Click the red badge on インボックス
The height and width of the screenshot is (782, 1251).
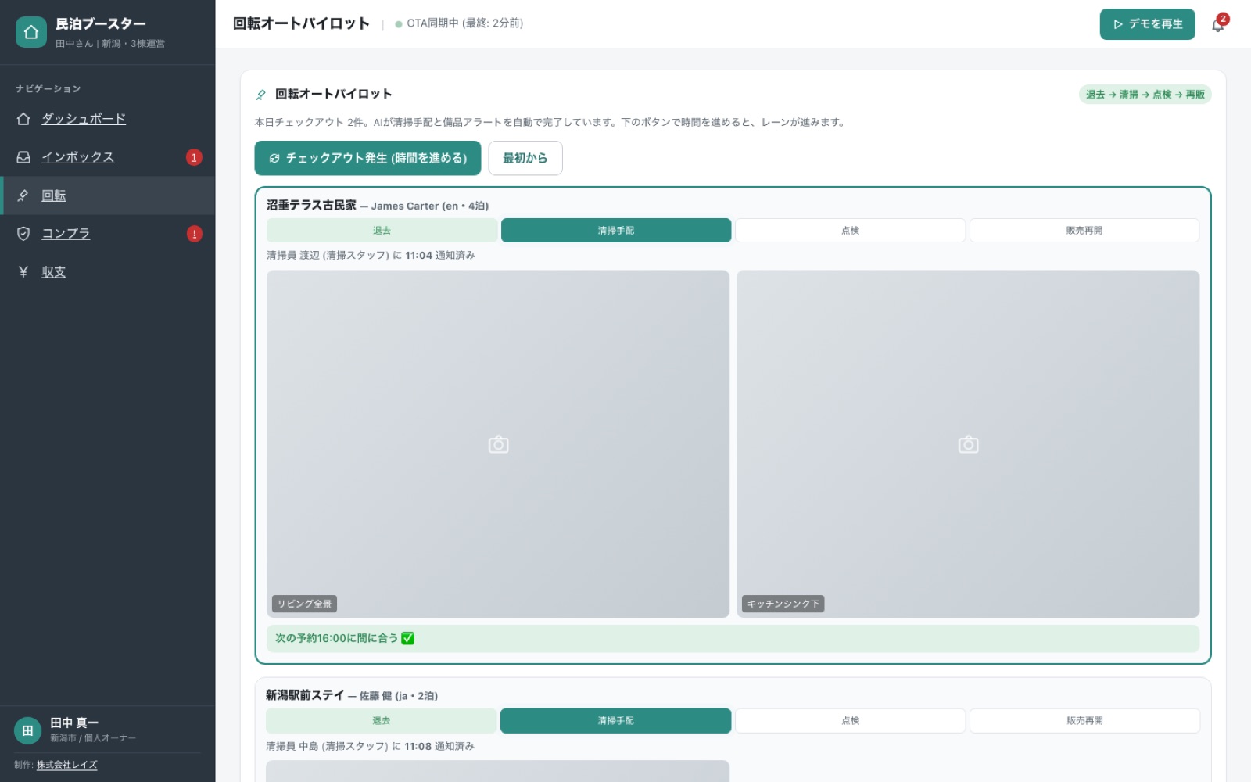click(194, 157)
